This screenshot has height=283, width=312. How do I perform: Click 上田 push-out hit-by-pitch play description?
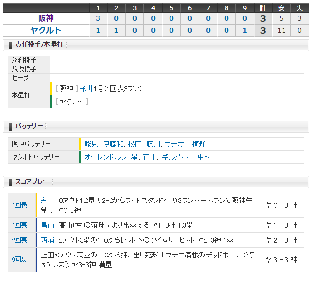(x=148, y=259)
